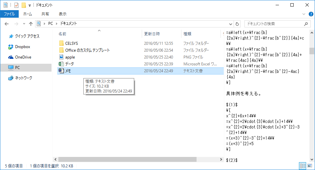Click the New Folder icon in title bar

click(x=23, y=5)
